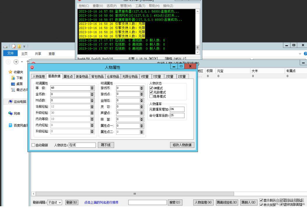The width and height of the screenshot is (307, 208).
Task: Switch to the 属性点 tab
Action: (x=68, y=76)
